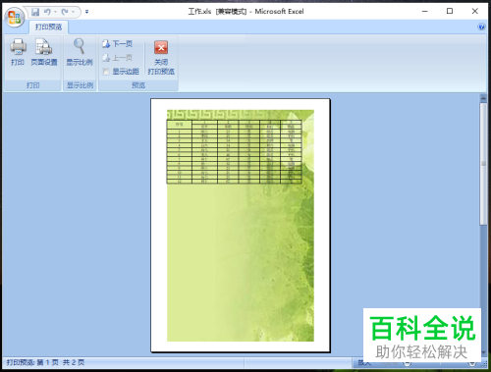The height and width of the screenshot is (372, 491).
Task: Maximize the Excel window
Action: 450,12
